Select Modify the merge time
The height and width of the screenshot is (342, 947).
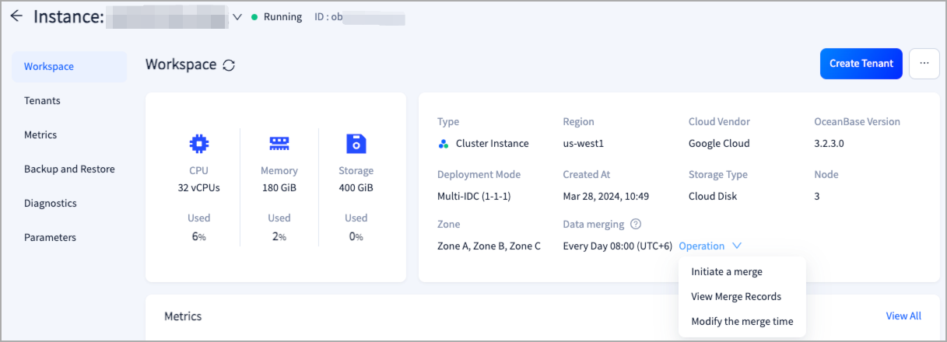[x=742, y=321]
